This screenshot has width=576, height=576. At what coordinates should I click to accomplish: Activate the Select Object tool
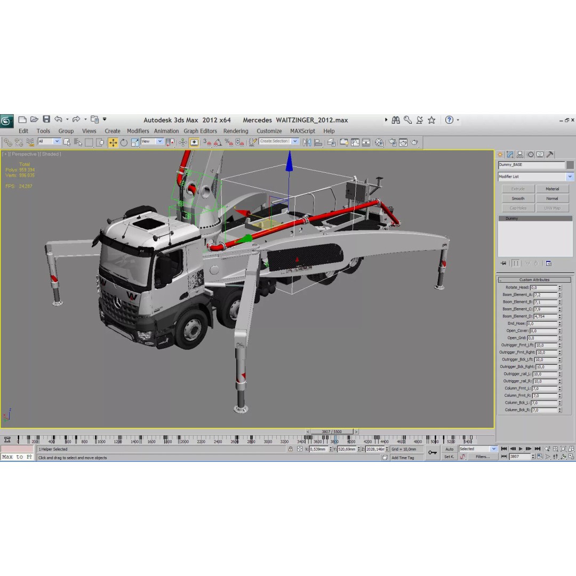(67, 142)
